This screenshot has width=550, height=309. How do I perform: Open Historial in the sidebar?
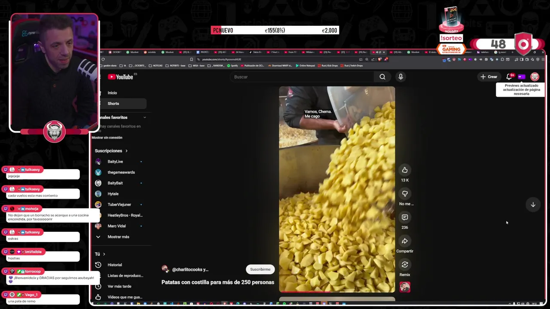coord(115,265)
